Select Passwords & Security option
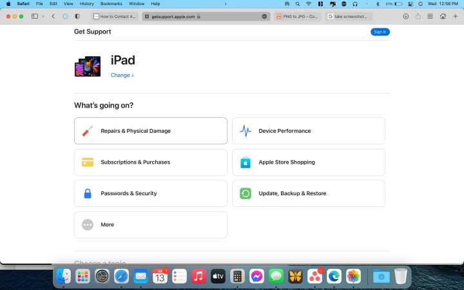Viewport: 464px width, 290px height. [x=151, y=193]
